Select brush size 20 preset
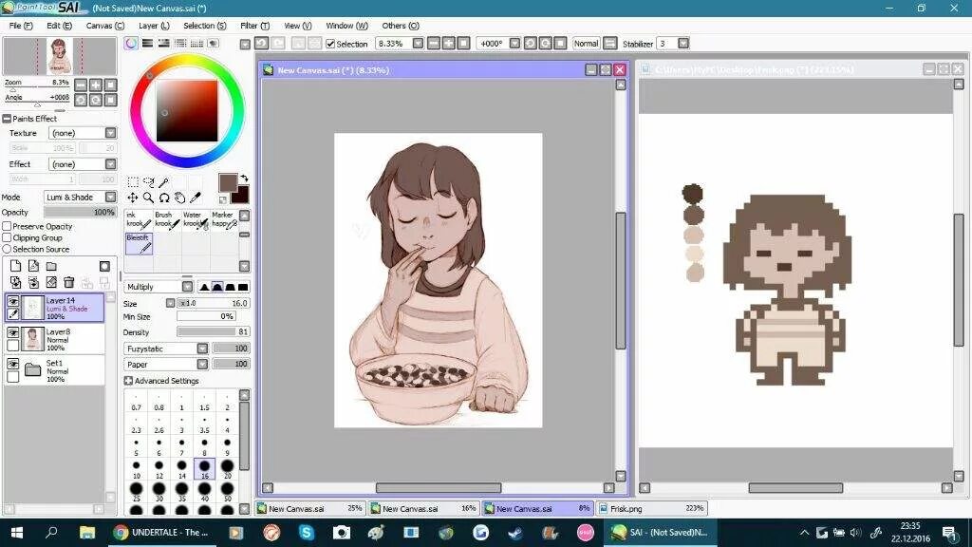Viewport: 972px width, 547px height. (227, 469)
